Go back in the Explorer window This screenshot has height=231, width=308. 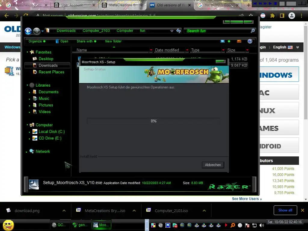(28, 31)
